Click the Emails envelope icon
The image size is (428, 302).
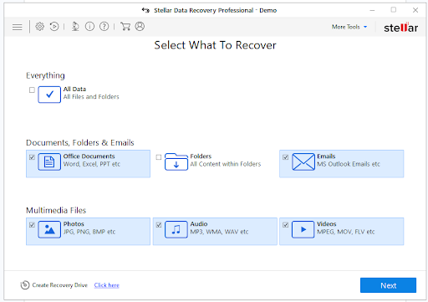[303, 161]
